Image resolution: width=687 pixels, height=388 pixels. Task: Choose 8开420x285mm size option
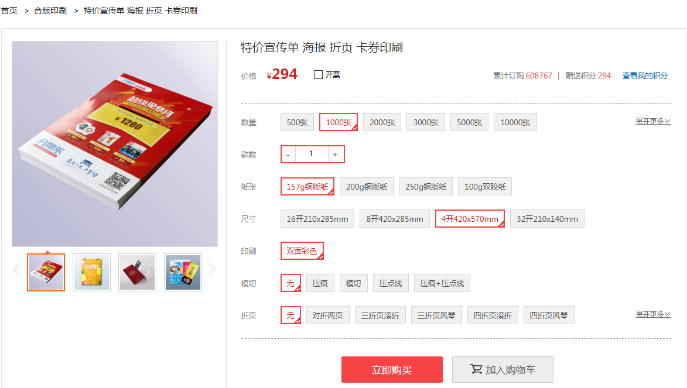(x=395, y=219)
